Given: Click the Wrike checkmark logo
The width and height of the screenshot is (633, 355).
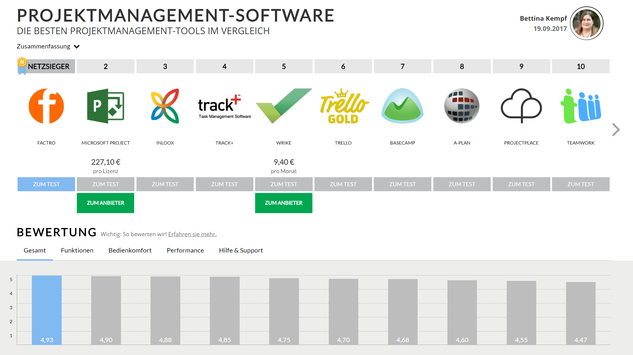Looking at the screenshot, I should pyautogui.click(x=284, y=106).
